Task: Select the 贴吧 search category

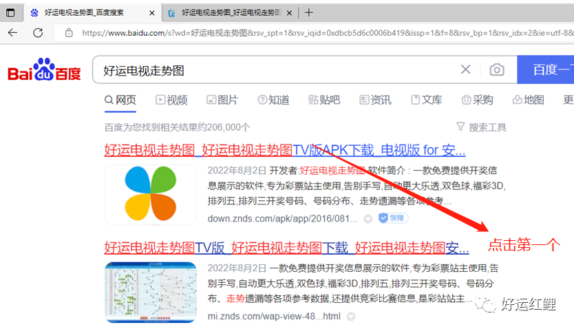Action: point(324,100)
